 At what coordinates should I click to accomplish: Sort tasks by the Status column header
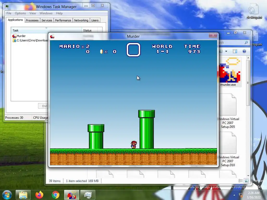click(x=90, y=30)
